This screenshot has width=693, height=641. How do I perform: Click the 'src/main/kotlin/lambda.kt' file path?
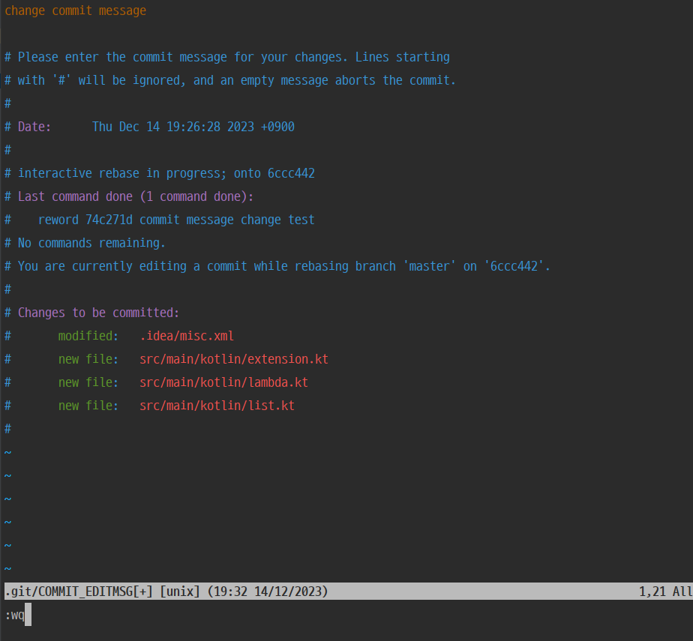coord(223,382)
